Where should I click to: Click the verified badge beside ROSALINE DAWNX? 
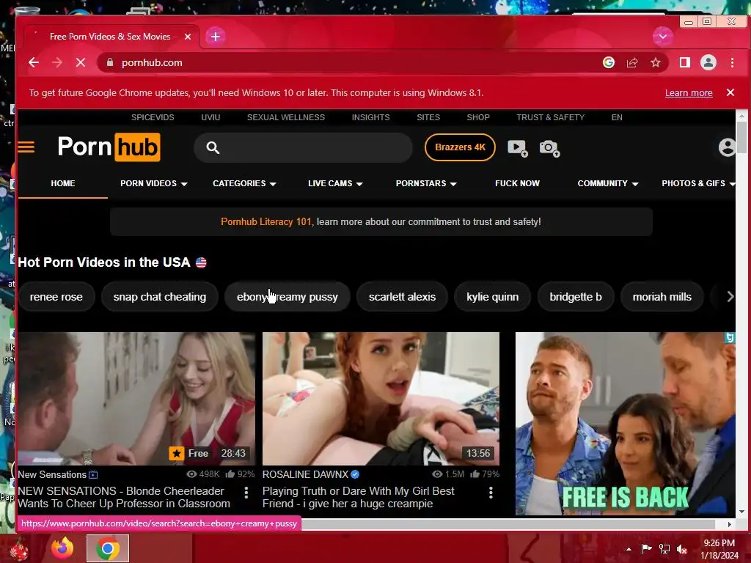coord(355,474)
